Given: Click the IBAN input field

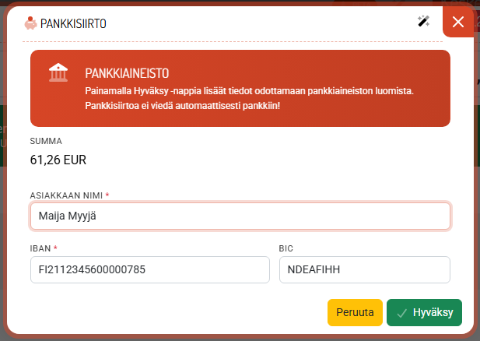Looking at the screenshot, I should click(150, 269).
